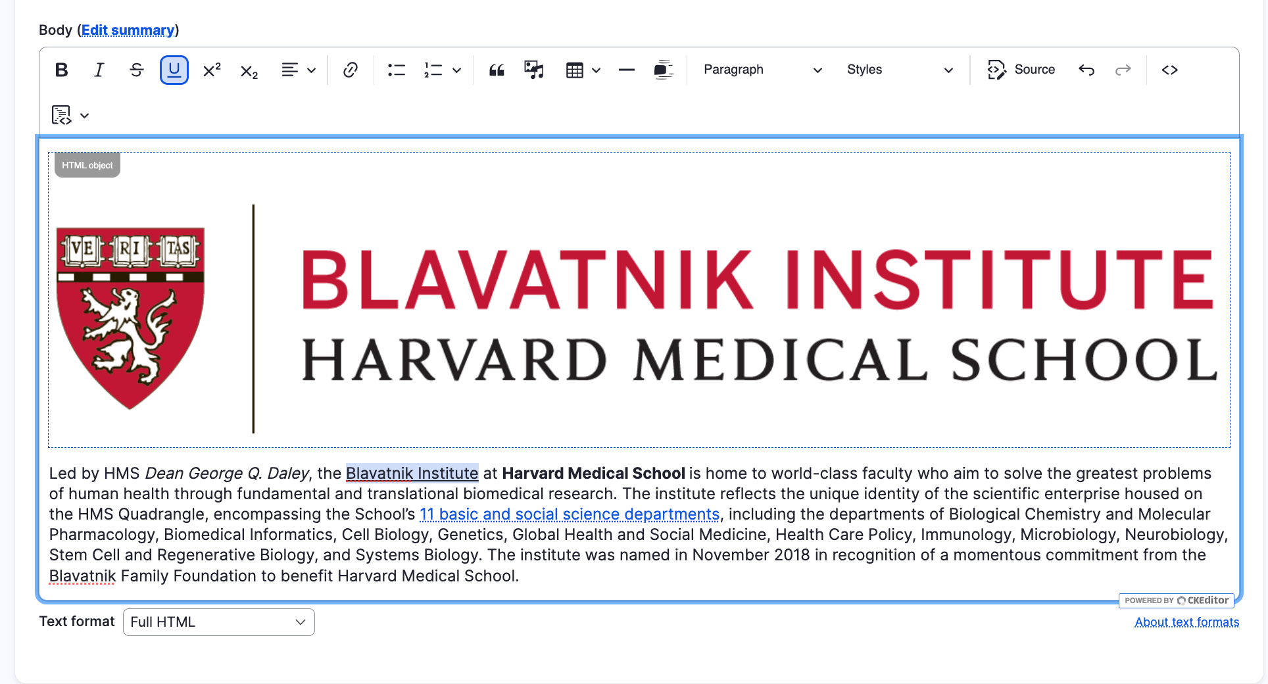The width and height of the screenshot is (1268, 684).
Task: Open the Styles dropdown
Action: (900, 70)
